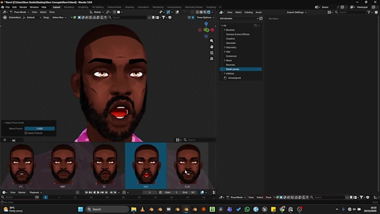Toggle show gizmo button in header
Screen dimensions: 380x214
168,12
